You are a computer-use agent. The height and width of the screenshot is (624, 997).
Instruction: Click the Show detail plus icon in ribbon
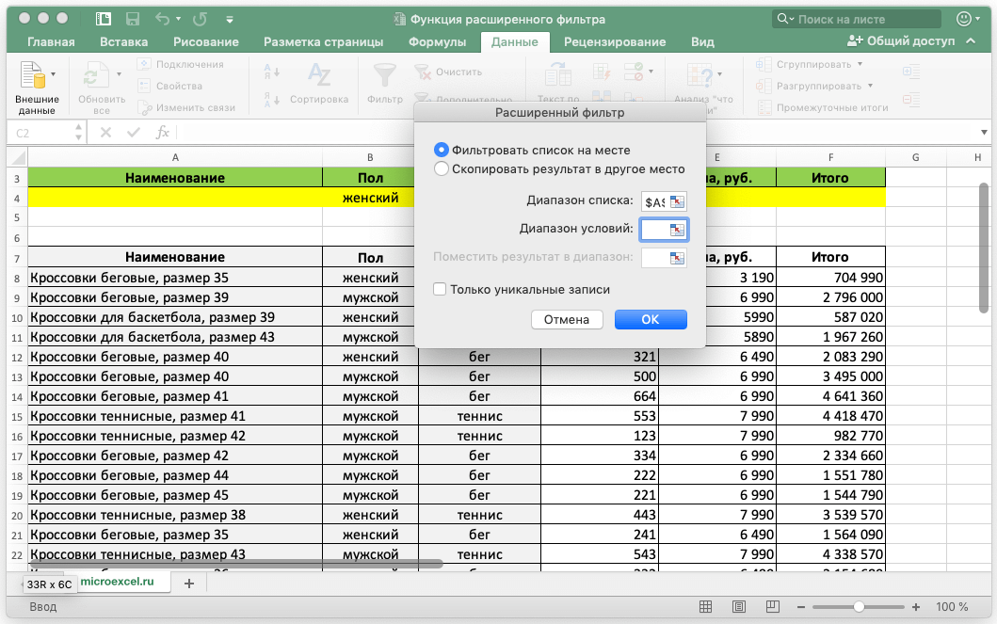tap(911, 72)
